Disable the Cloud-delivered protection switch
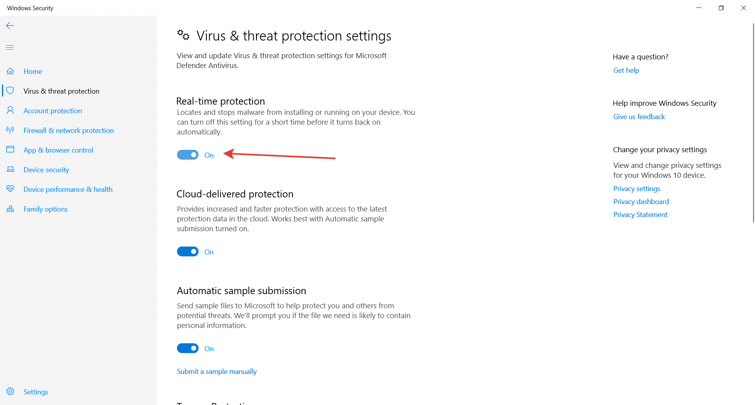Screen dimensions: 755x405 point(188,252)
